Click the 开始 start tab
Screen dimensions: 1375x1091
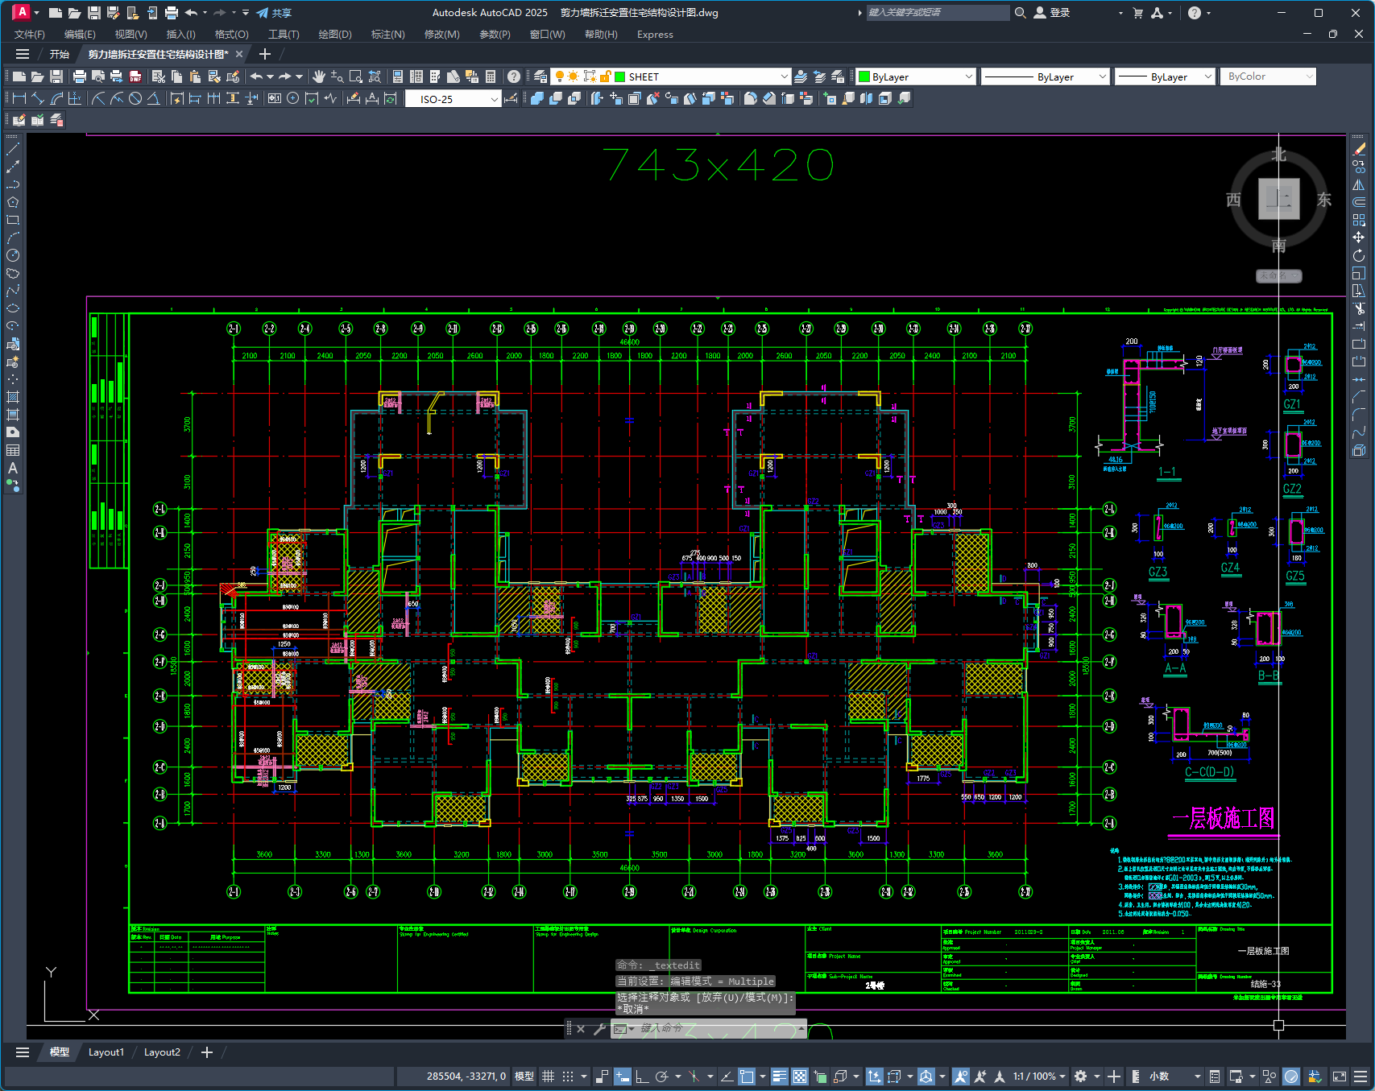point(60,54)
